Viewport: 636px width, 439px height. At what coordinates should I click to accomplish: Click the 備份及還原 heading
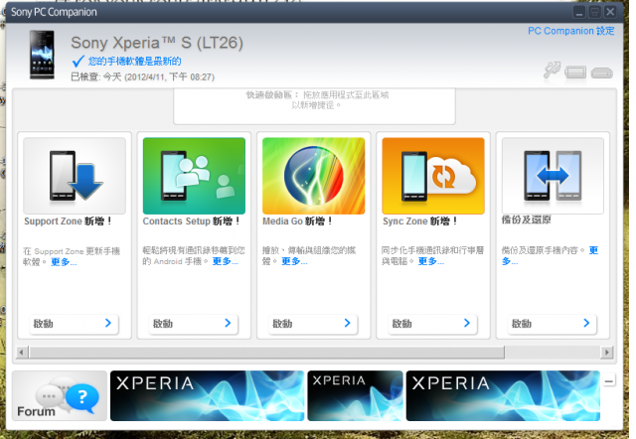coord(526,220)
